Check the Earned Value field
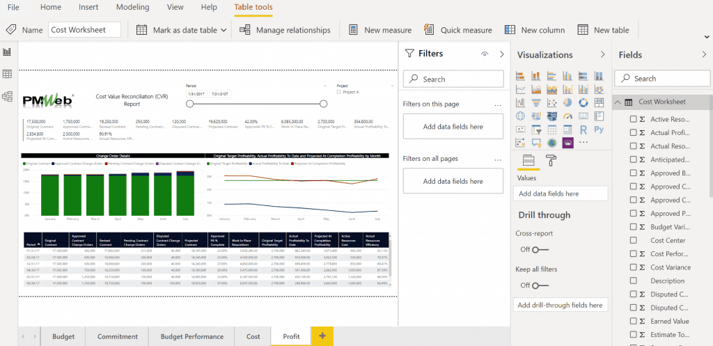Viewport: 713px width, 346px height. coord(633,321)
